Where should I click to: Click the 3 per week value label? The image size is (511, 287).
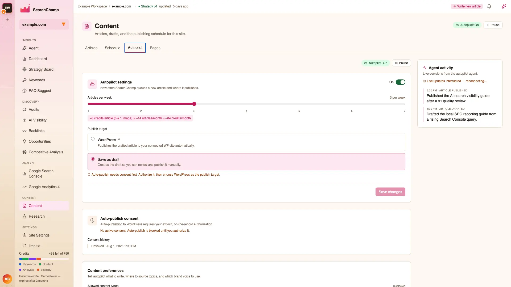click(397, 98)
